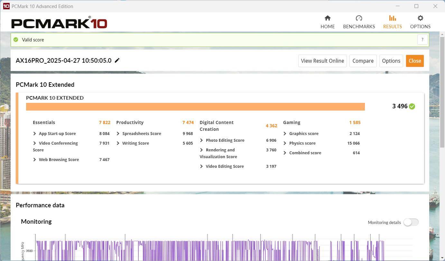The image size is (445, 261).
Task: Click the orange Close button
Action: click(415, 61)
